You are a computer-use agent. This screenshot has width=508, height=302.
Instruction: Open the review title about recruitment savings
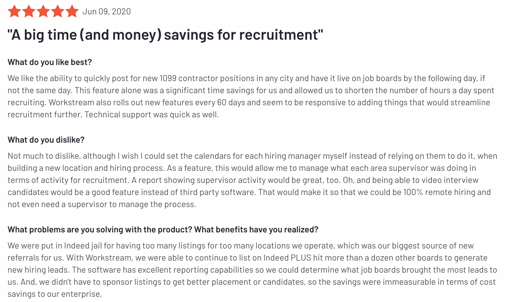tap(165, 35)
